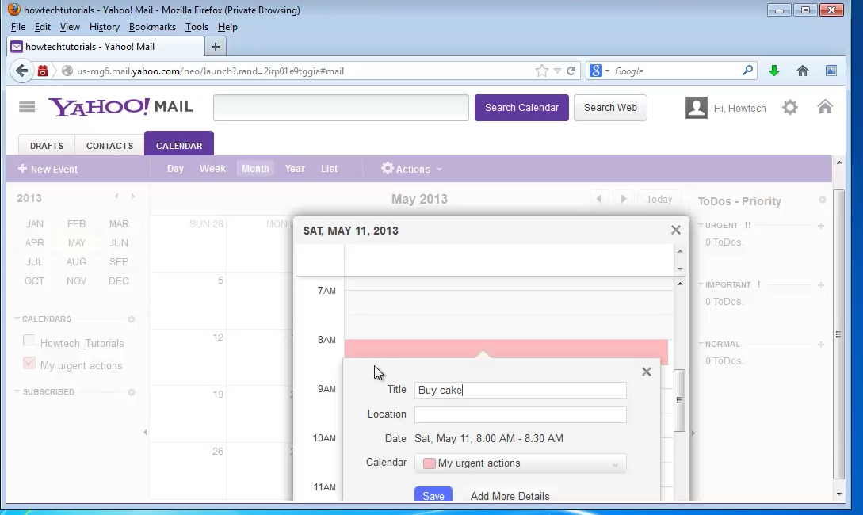The width and height of the screenshot is (863, 515).
Task: Click the day popup vertical scrollbar thumb
Action: (680, 401)
